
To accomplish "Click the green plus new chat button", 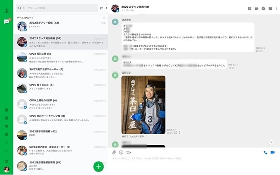I will click(99, 167).
